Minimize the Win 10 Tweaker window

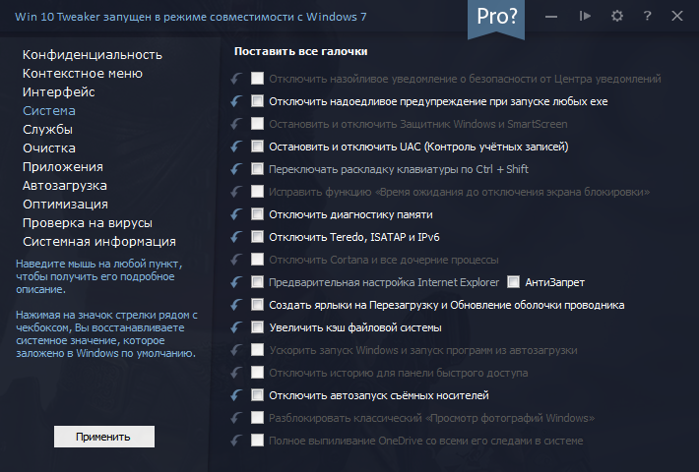coord(551,17)
